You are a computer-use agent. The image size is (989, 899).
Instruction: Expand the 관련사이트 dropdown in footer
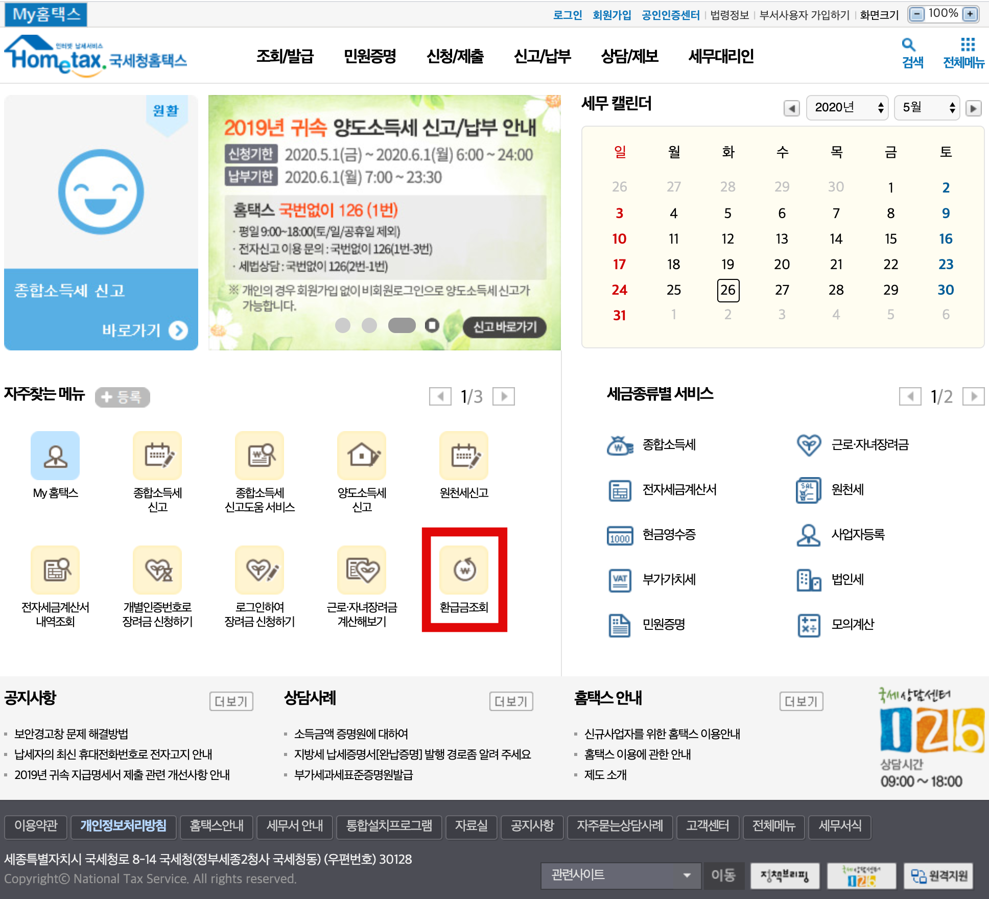tap(621, 875)
